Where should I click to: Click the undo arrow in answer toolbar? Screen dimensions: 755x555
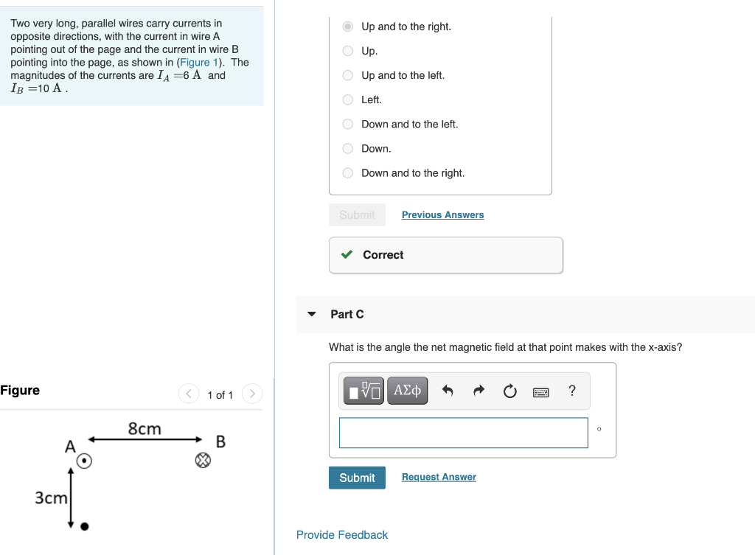[x=448, y=391]
